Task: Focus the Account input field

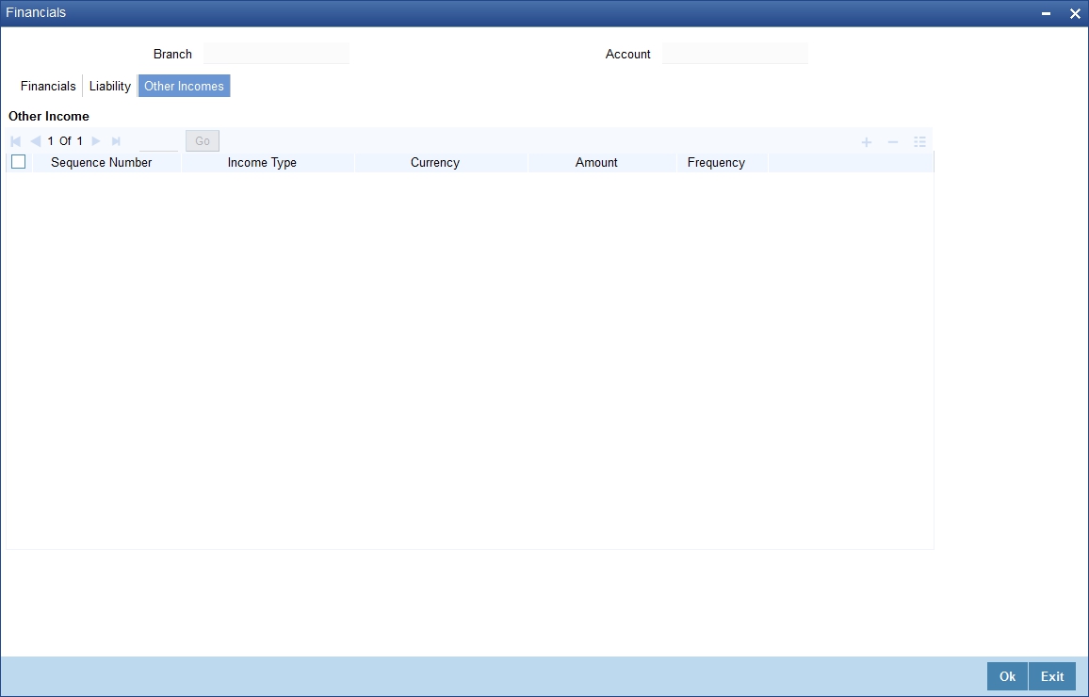Action: pyautogui.click(x=735, y=54)
